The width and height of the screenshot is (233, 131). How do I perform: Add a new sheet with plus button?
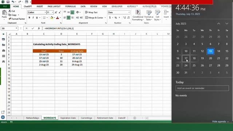135,118
